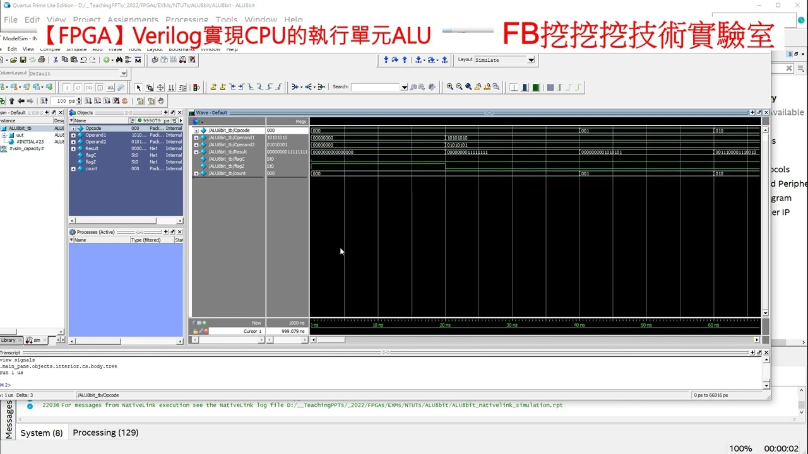The height and width of the screenshot is (454, 808).
Task: Click the Print icon in ModelSim toolbar
Action: pyautogui.click(x=42, y=60)
